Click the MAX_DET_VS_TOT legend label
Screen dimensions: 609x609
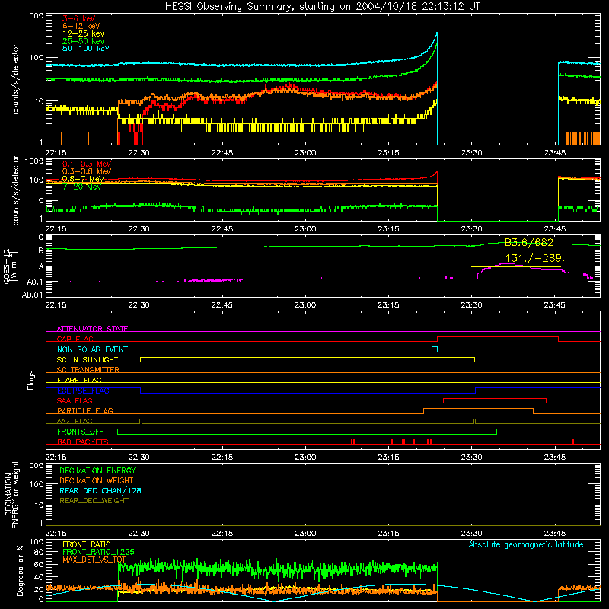click(x=94, y=560)
